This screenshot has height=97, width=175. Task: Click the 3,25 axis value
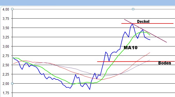pos(6,37)
